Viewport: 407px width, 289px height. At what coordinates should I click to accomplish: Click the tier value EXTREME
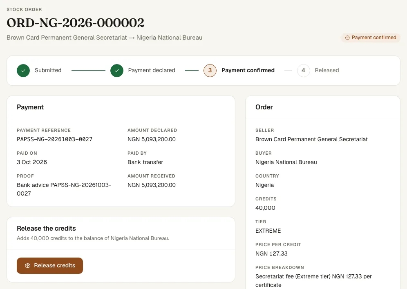coord(268,231)
